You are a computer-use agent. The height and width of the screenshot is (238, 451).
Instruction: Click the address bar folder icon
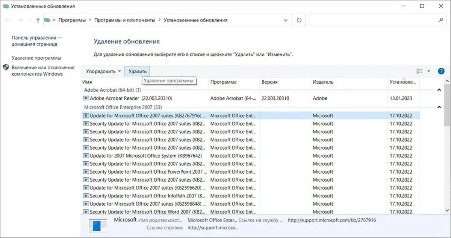click(x=47, y=20)
